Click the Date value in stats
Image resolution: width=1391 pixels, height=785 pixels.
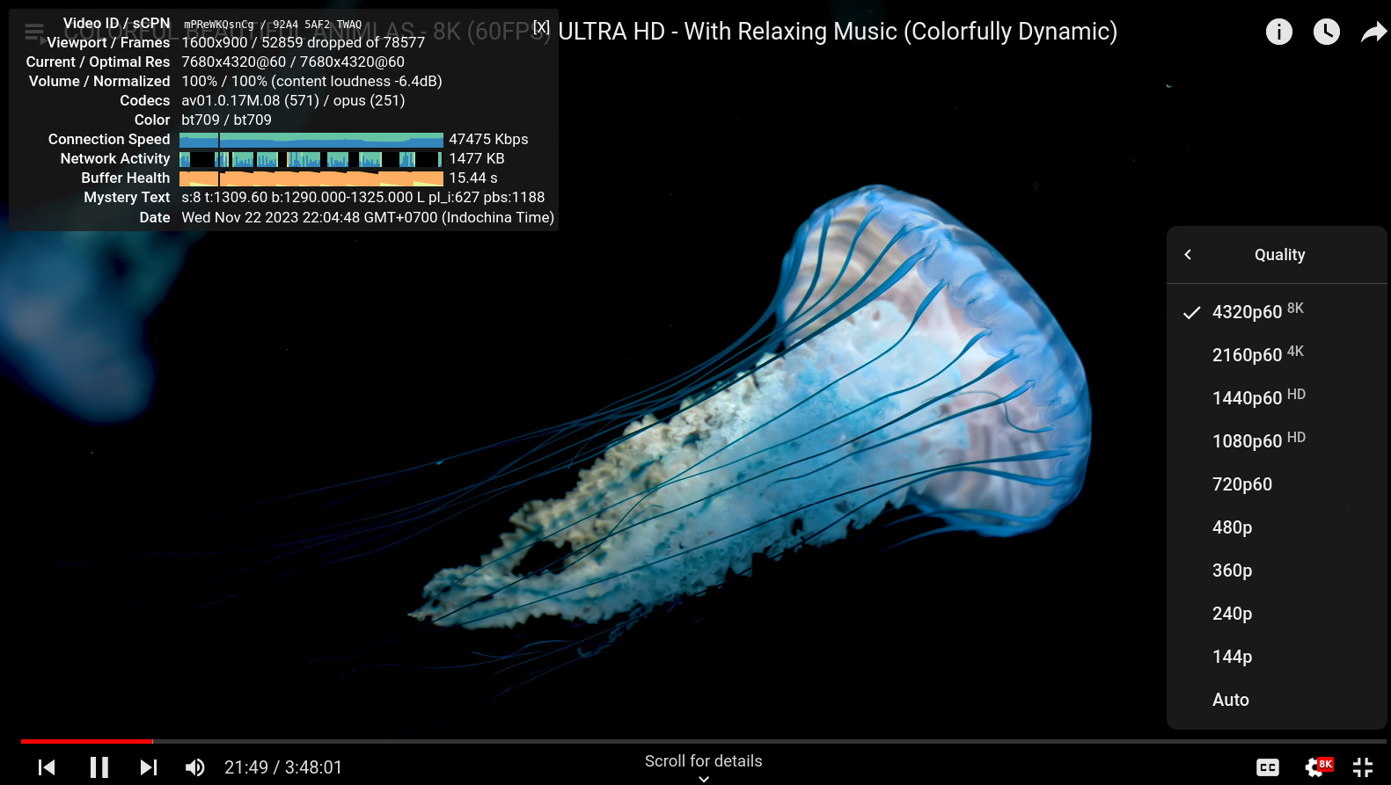(x=368, y=217)
